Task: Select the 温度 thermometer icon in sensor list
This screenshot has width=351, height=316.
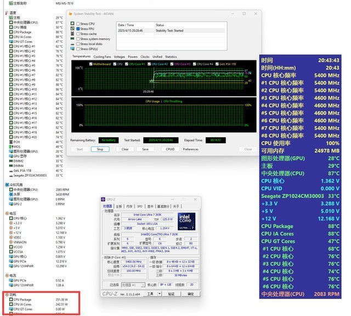Action: [x=7, y=13]
